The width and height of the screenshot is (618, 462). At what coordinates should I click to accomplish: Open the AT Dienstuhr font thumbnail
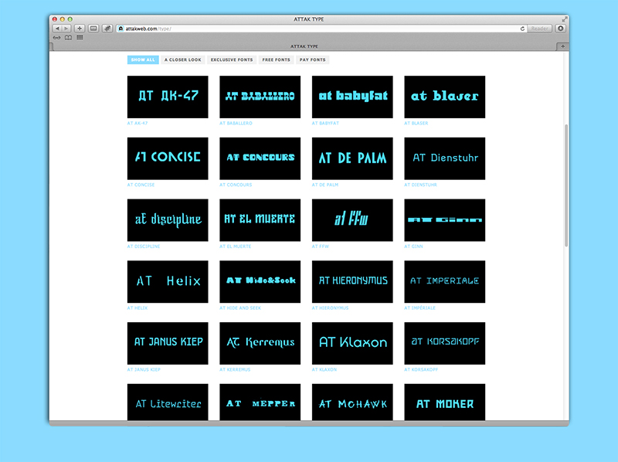pyautogui.click(x=445, y=158)
